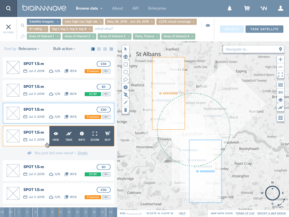This screenshot has height=217, width=289.
Task: Switch to compact list view
Action: [x=105, y=49]
